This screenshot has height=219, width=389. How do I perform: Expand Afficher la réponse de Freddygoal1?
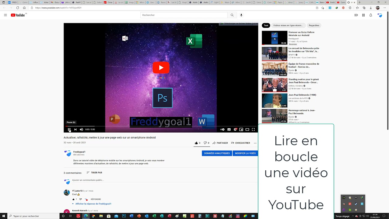pyautogui.click(x=92, y=204)
